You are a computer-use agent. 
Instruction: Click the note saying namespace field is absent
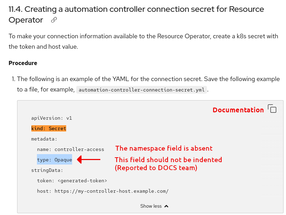tap(164, 148)
